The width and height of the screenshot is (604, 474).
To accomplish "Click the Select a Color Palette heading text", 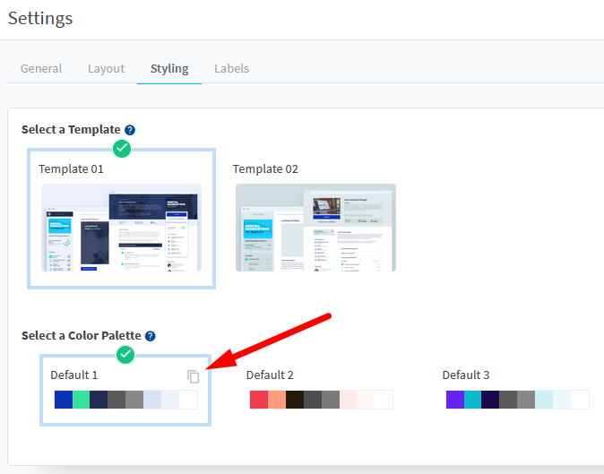I will pyautogui.click(x=82, y=336).
